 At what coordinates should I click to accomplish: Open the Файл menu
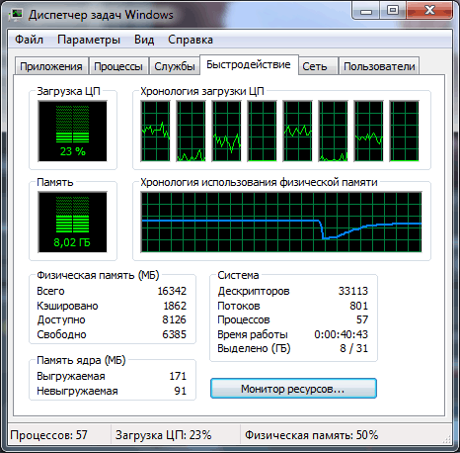(29, 40)
